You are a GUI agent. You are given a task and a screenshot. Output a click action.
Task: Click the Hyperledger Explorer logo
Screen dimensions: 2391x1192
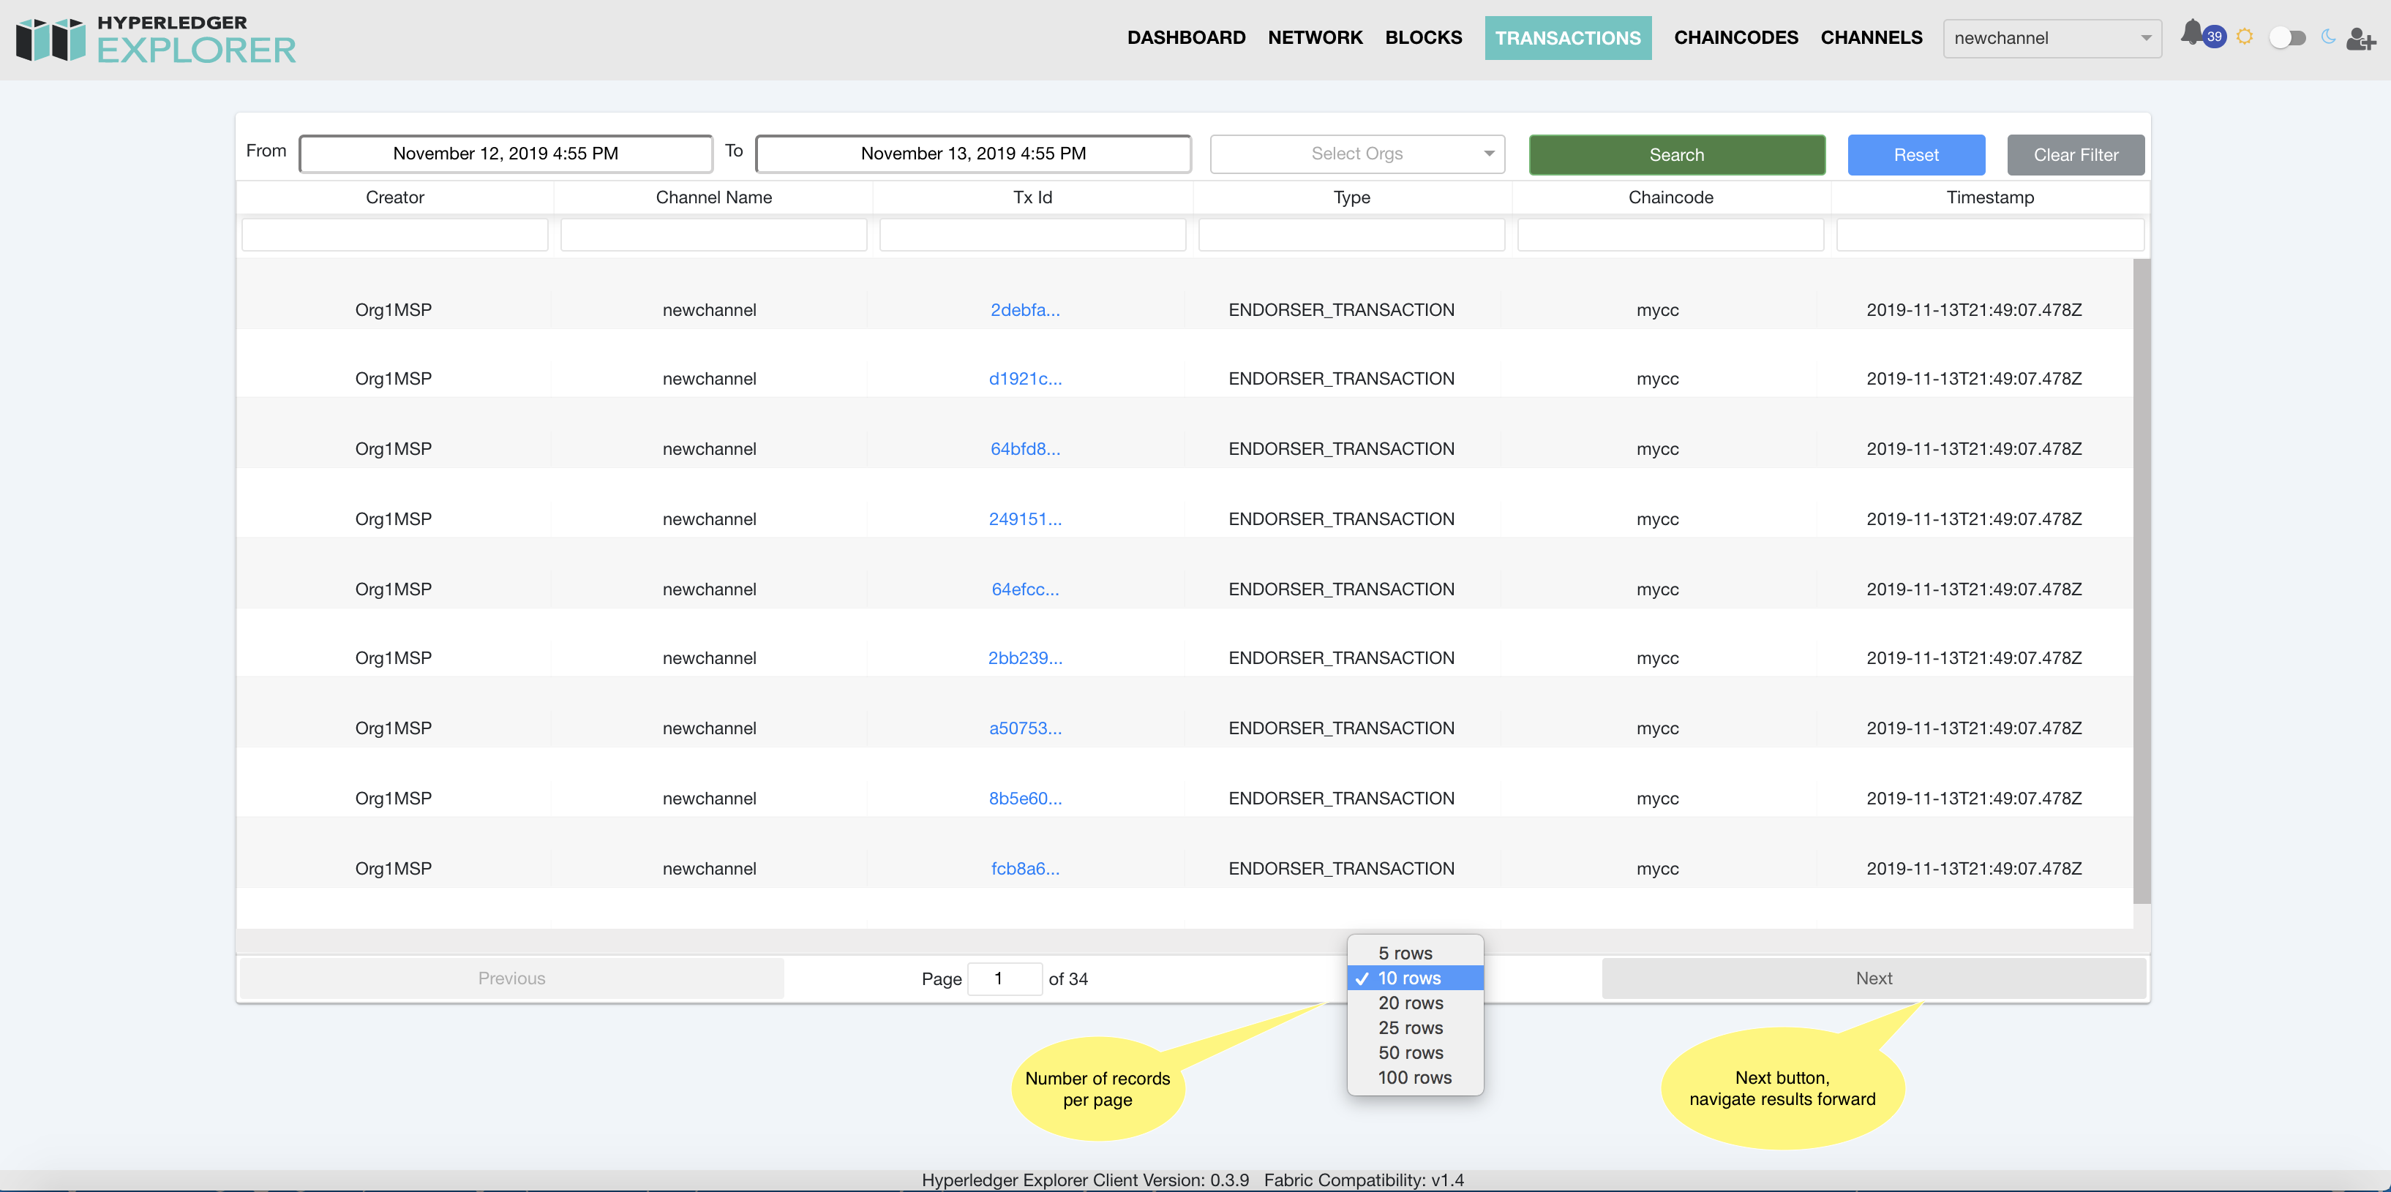(x=156, y=40)
